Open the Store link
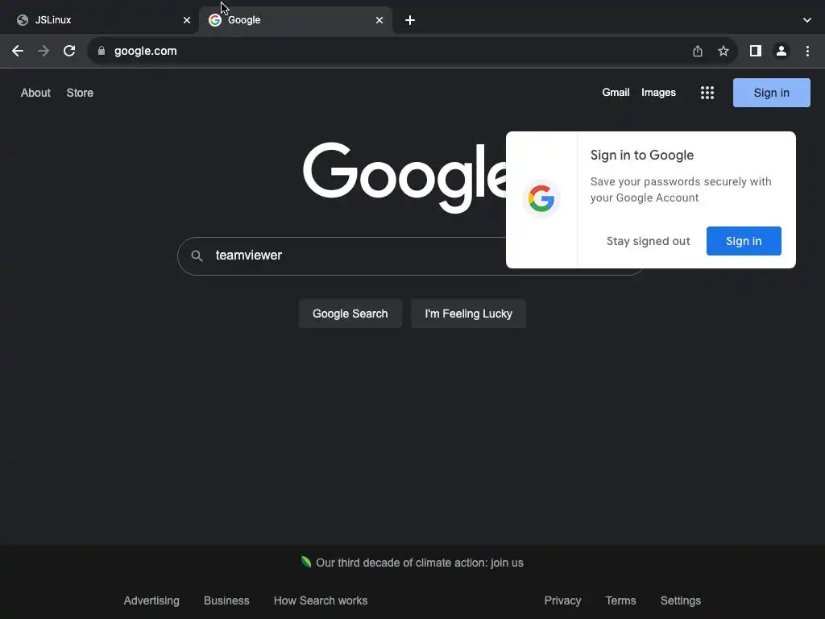 point(80,93)
